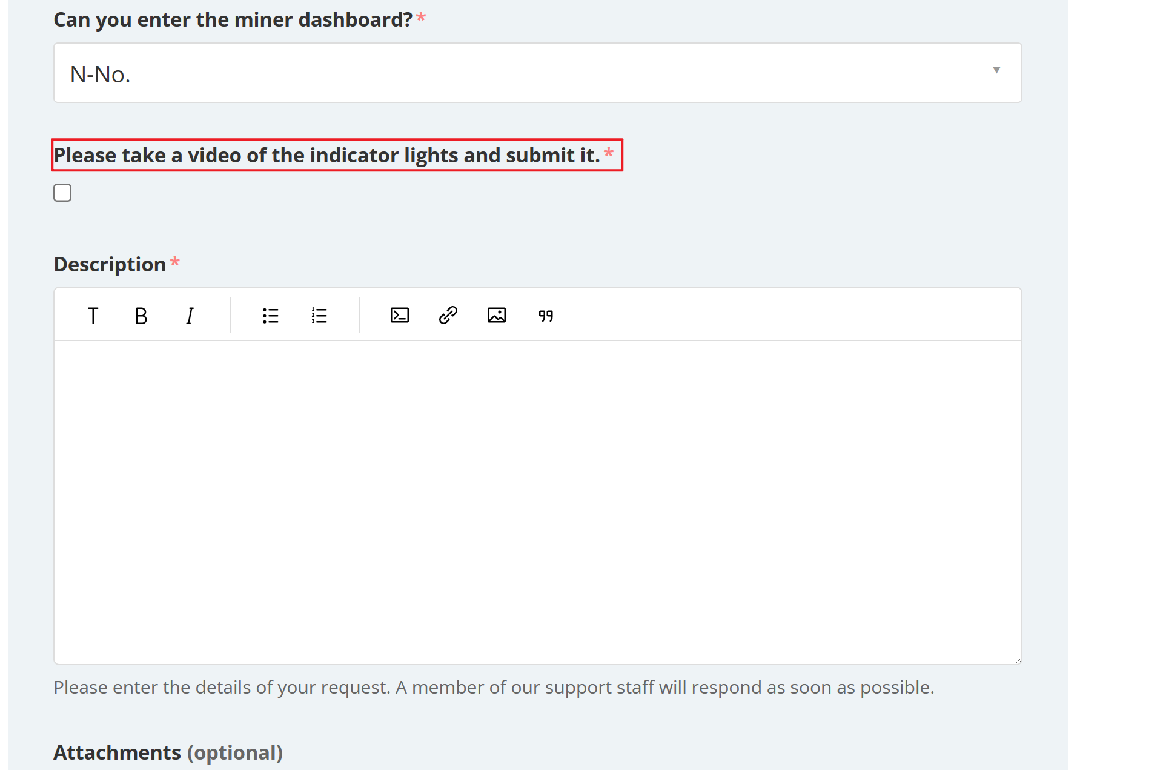Image resolution: width=1163 pixels, height=770 pixels.
Task: Click the title text icon
Action: pyautogui.click(x=93, y=314)
